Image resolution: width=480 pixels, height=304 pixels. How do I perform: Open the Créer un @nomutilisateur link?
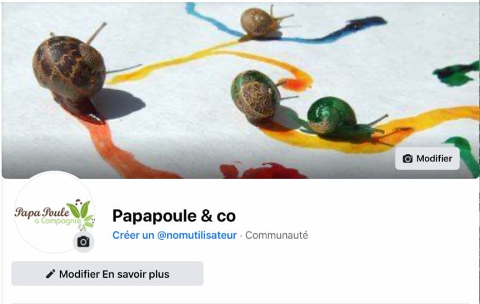click(175, 235)
